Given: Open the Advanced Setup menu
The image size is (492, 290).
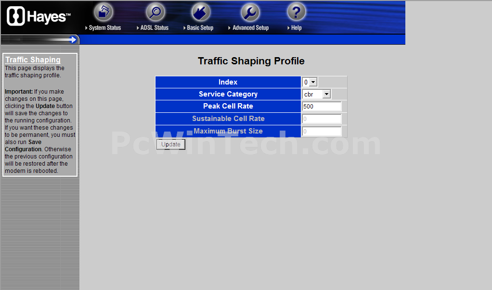Looking at the screenshot, I should (x=248, y=28).
